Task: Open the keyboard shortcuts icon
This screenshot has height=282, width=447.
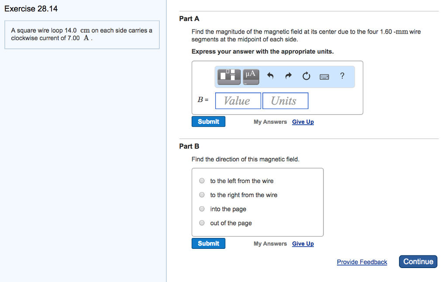Action: click(x=324, y=77)
